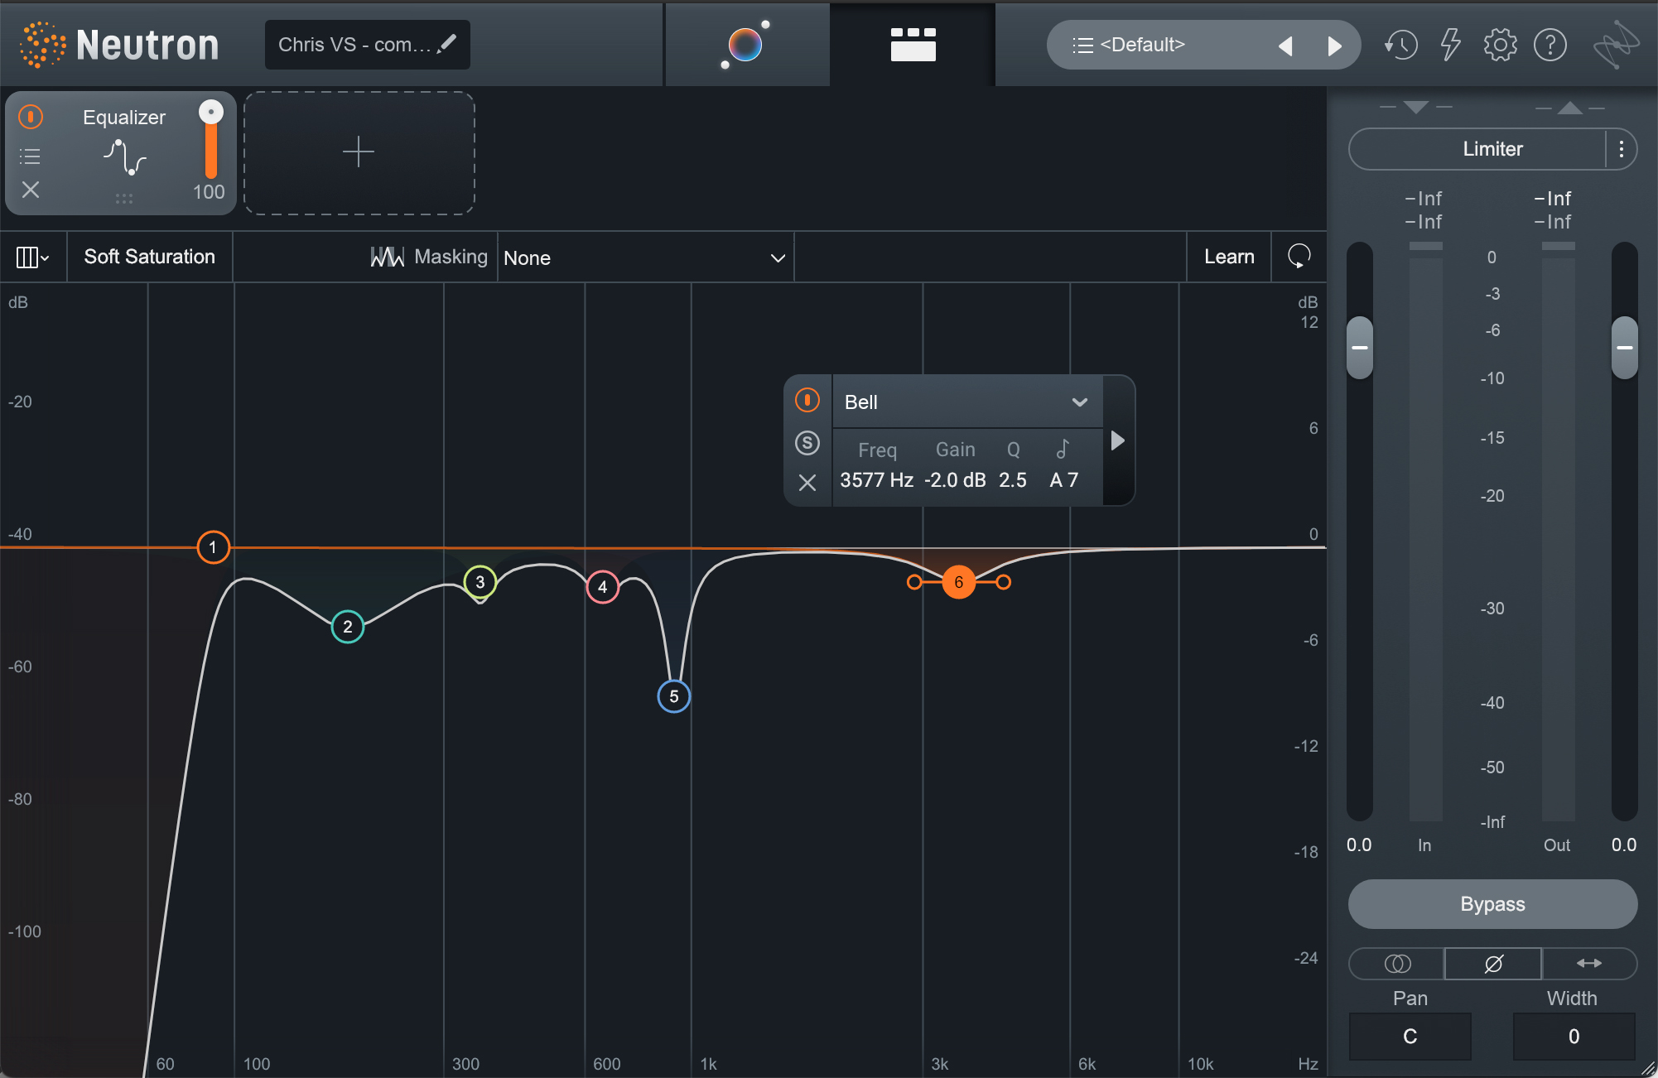1658x1078 pixels.
Task: Toggle the Bell filter node 6 enabled state
Action: 803,402
